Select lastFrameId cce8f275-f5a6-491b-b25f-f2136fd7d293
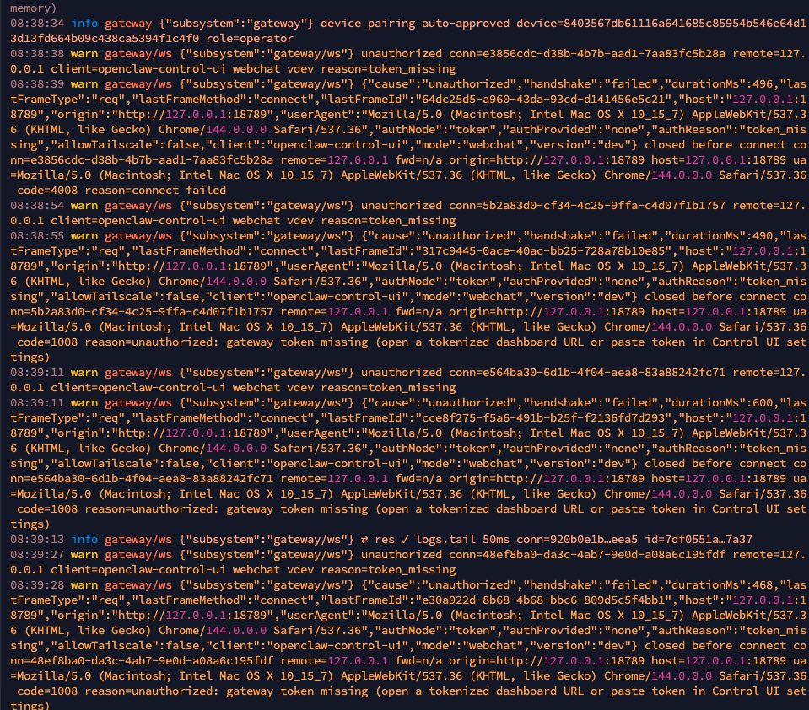 (x=542, y=418)
